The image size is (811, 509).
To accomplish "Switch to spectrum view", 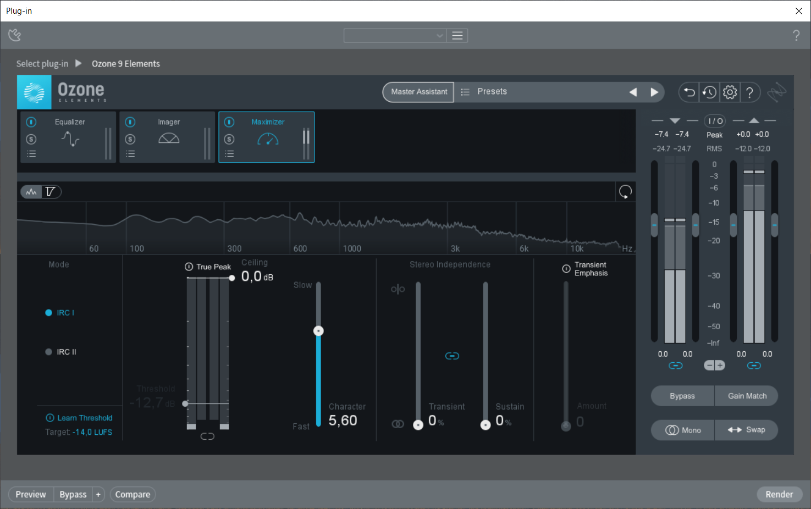I will [x=31, y=192].
